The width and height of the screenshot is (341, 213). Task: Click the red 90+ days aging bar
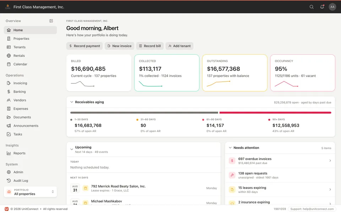point(275,113)
